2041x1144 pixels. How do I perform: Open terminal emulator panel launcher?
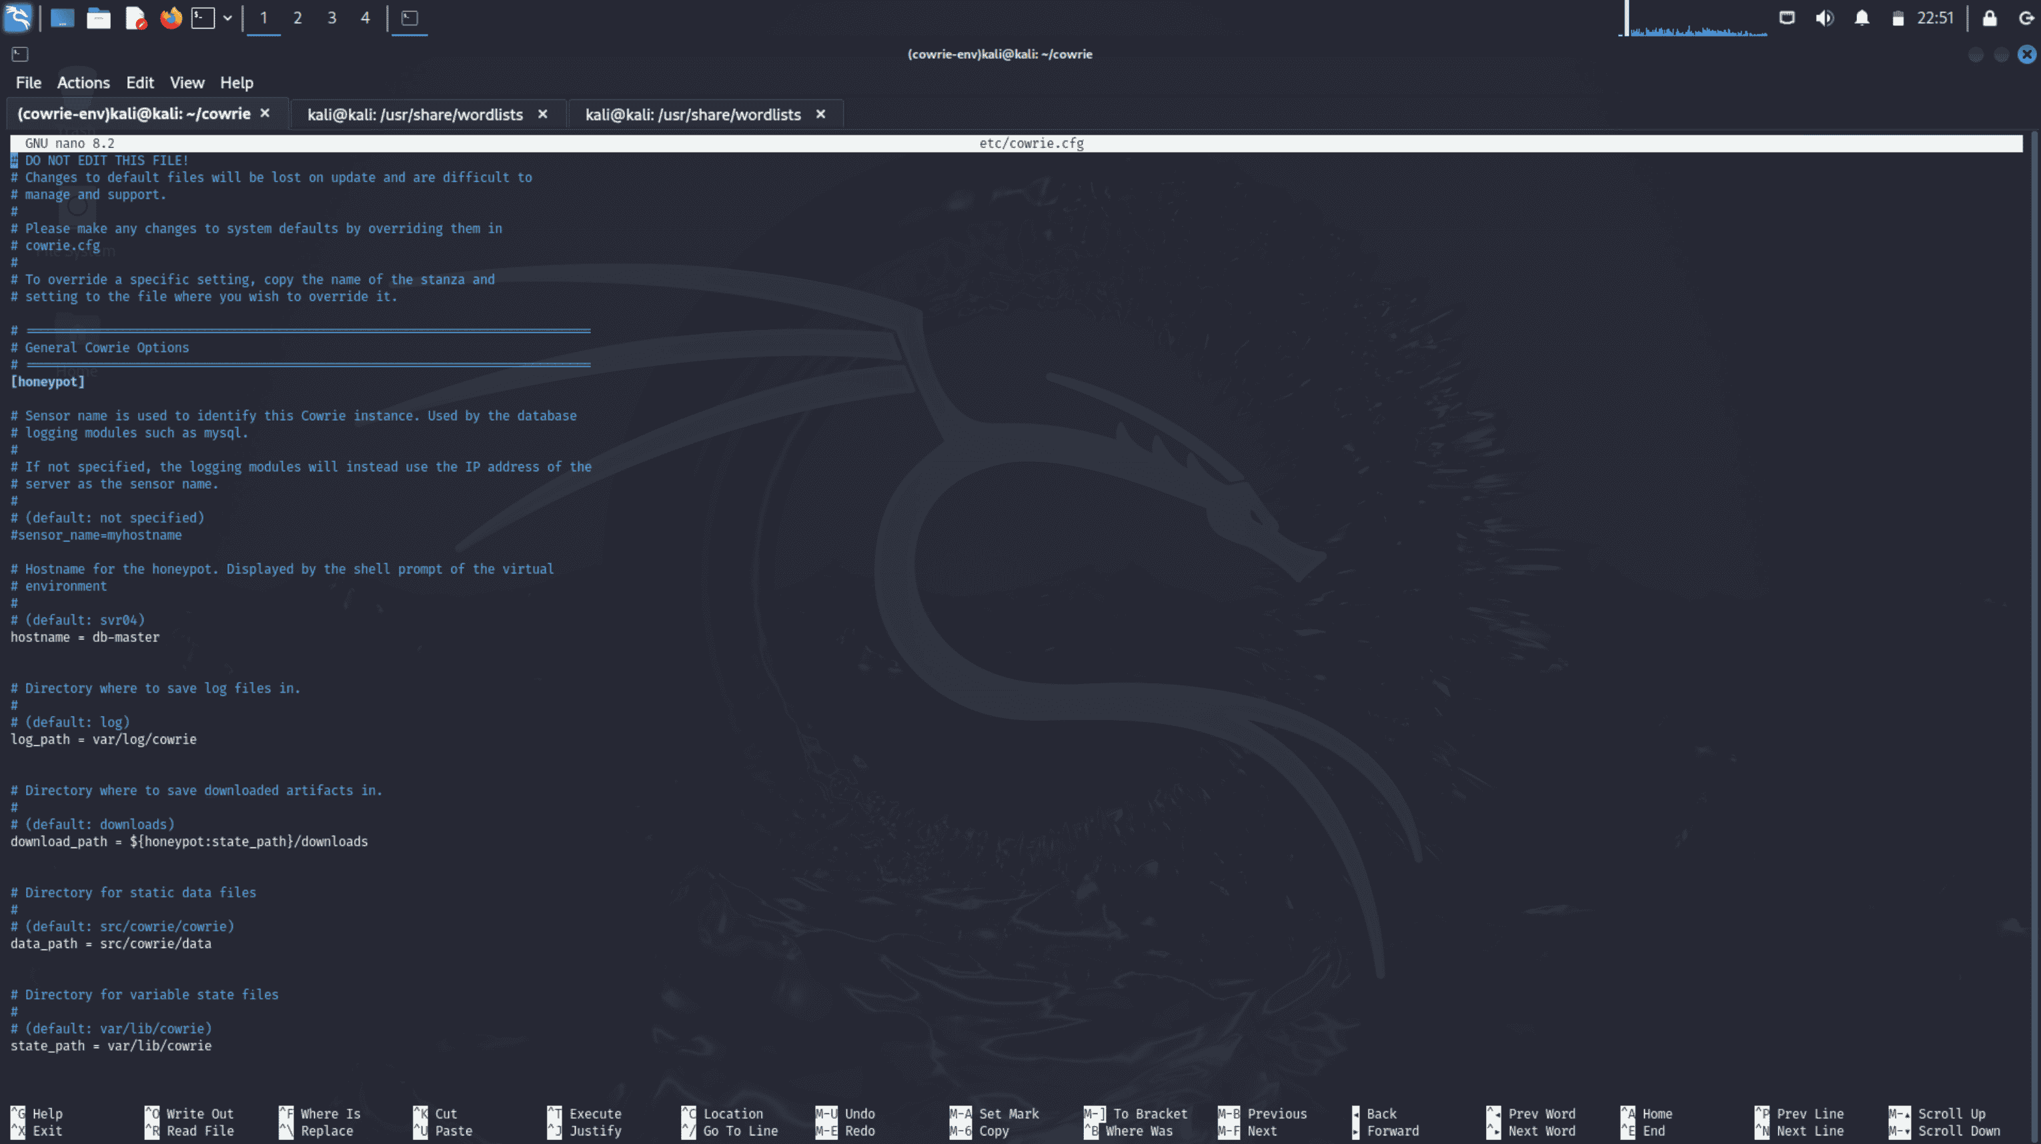[x=203, y=17]
